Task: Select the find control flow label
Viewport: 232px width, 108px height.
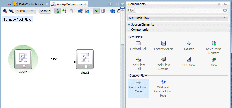Action: 54,59
